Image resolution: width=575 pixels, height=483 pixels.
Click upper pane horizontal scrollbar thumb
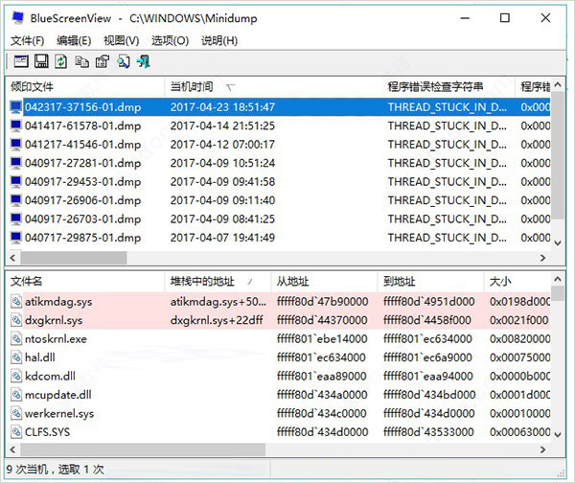[74, 258]
